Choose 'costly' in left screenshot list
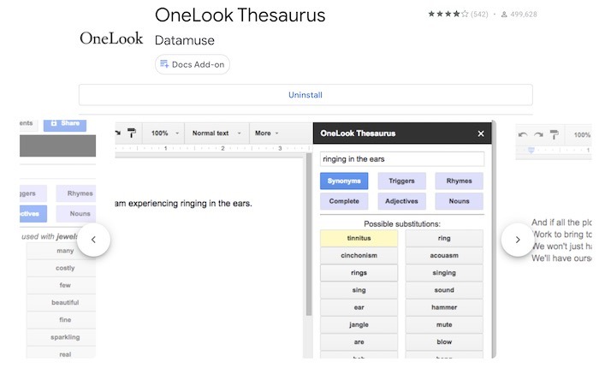 point(61,268)
